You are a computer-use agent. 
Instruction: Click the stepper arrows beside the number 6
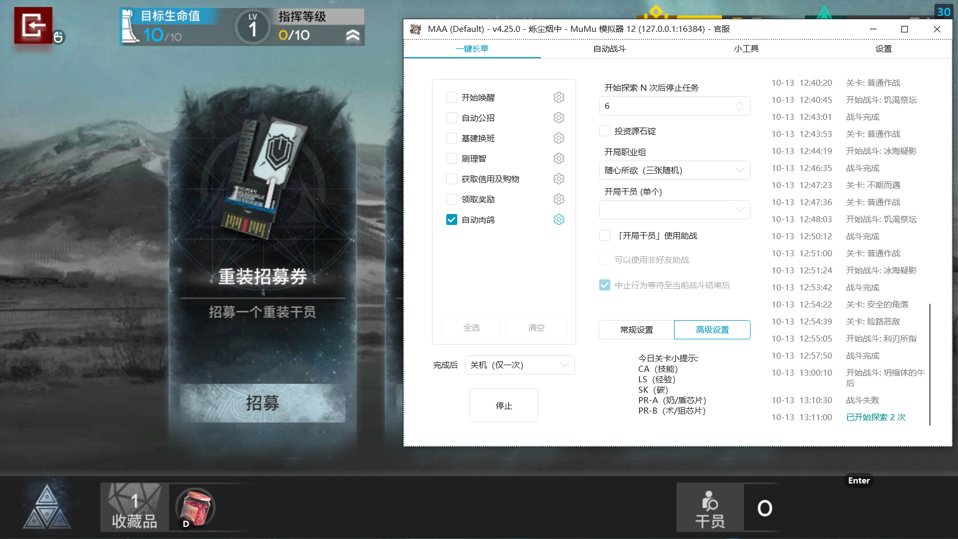tap(740, 106)
